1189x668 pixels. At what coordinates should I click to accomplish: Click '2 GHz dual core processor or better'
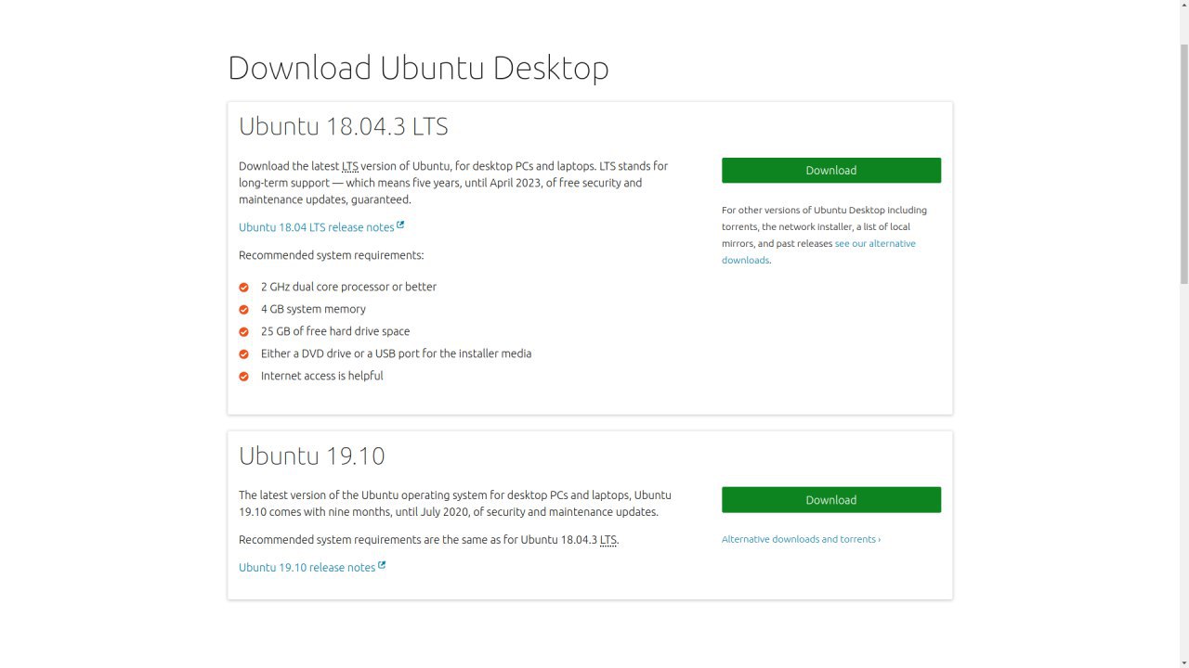tap(348, 287)
